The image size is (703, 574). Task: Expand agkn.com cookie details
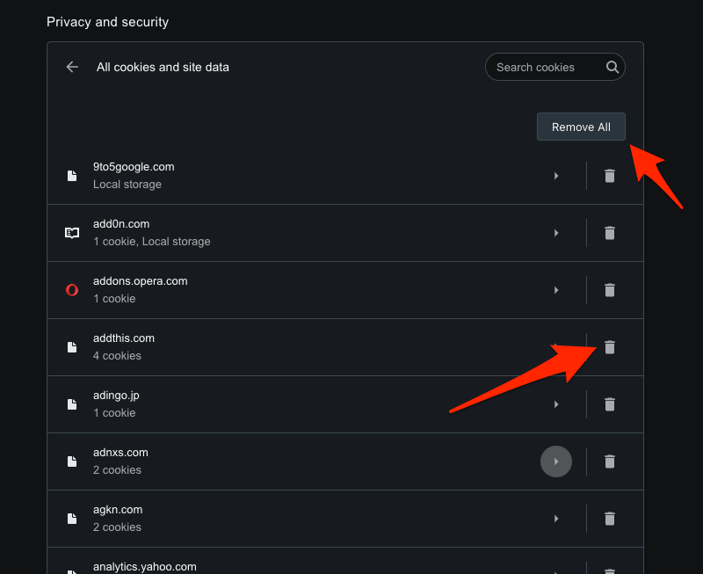click(556, 518)
